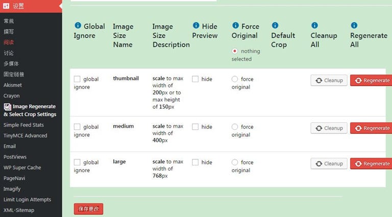This screenshot has height=217, width=392.
Task: Select force original for large size
Action: pos(235,162)
